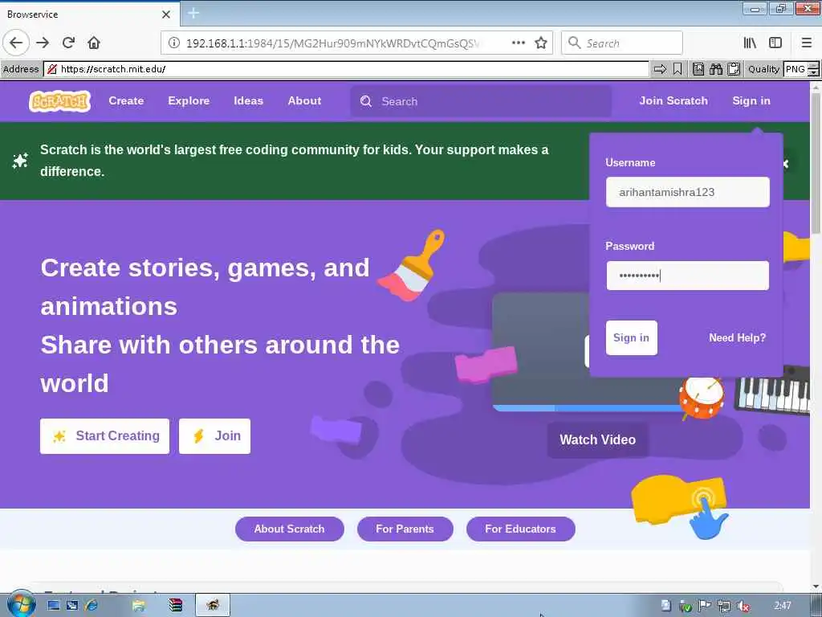Go back using browser back arrow

coord(16,43)
